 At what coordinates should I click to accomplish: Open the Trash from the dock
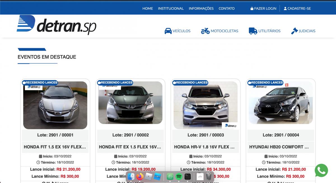pos(209,177)
